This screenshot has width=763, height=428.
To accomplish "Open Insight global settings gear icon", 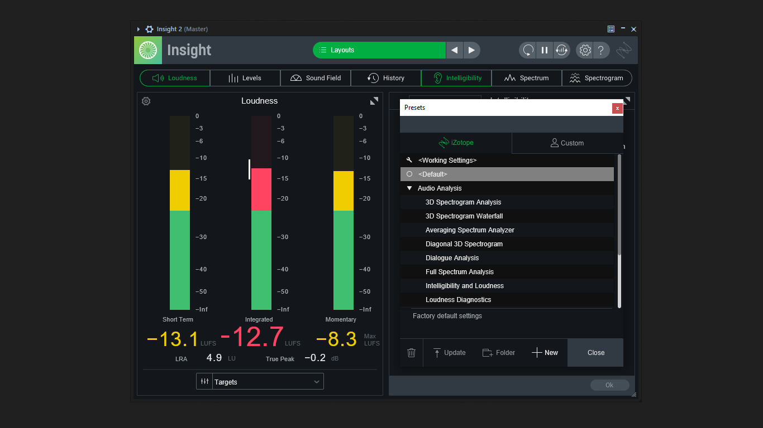I will pyautogui.click(x=585, y=50).
